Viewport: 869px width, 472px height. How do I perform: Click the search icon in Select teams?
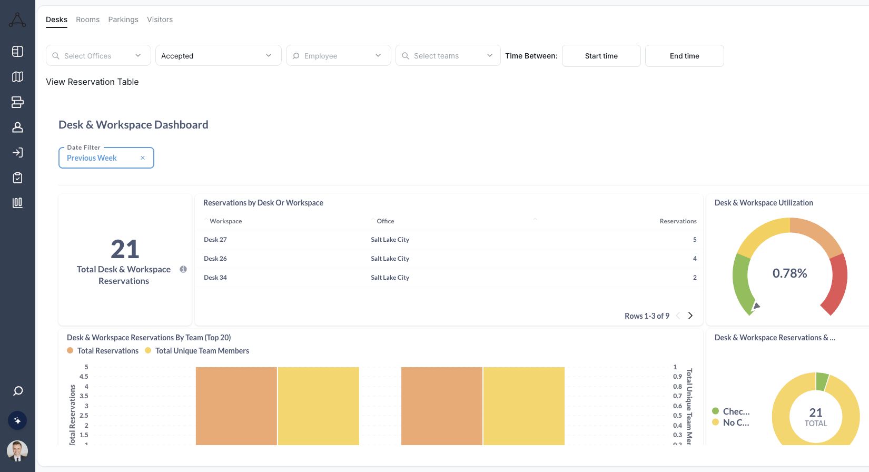tap(406, 56)
